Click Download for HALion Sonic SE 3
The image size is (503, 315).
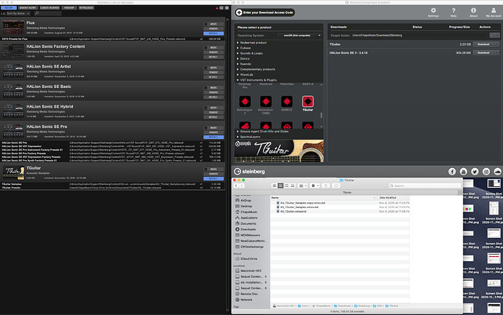485,53
